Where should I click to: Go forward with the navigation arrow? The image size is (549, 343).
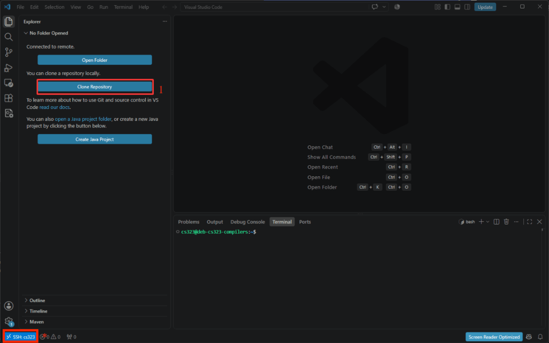point(174,7)
